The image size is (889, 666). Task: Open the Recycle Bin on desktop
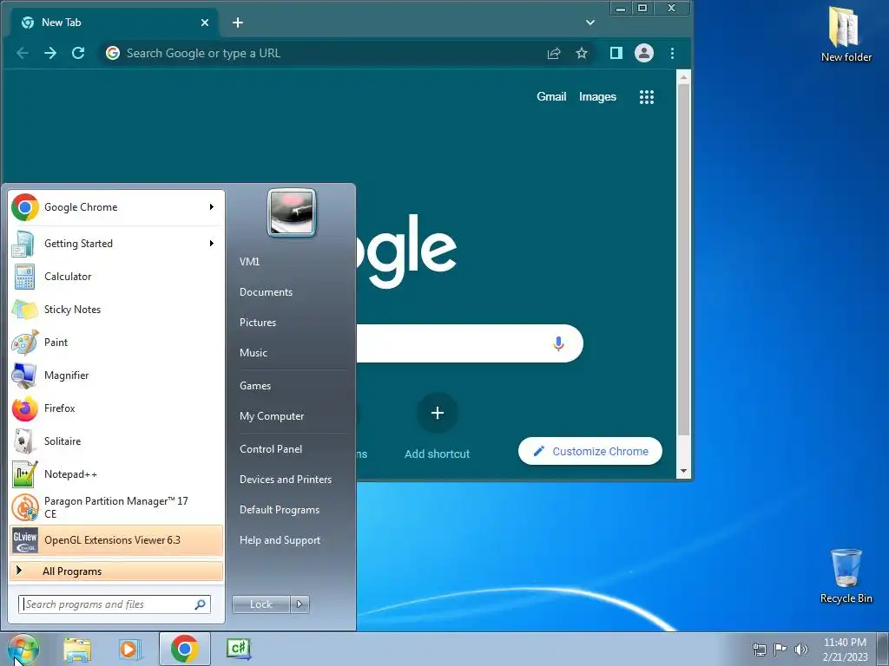[846, 577]
